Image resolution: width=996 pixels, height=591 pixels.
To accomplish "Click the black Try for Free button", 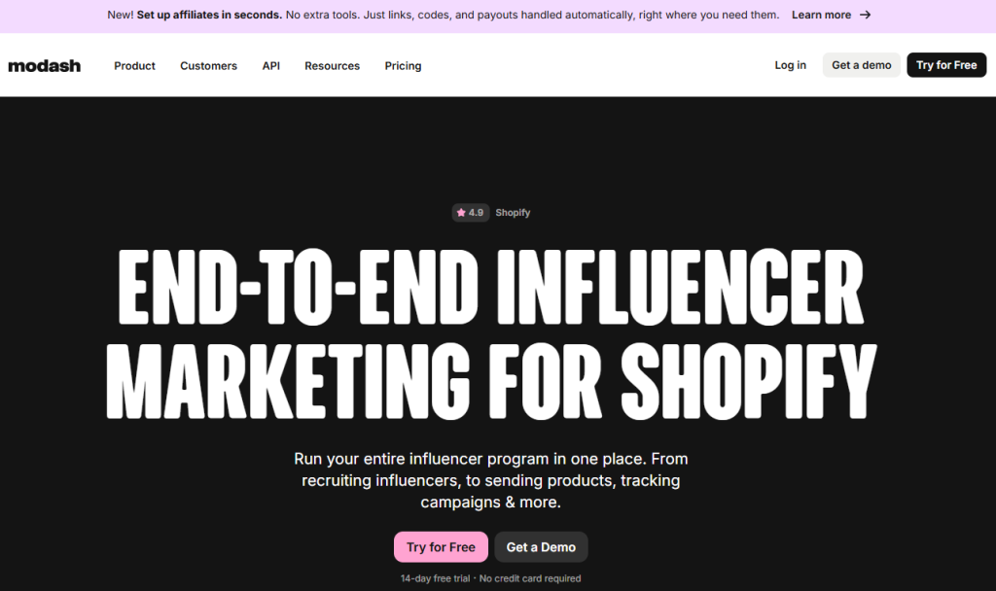I will click(945, 65).
